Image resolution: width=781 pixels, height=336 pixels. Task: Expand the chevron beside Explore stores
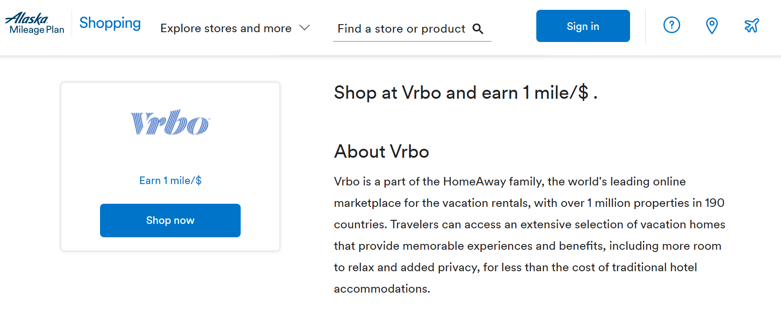click(305, 28)
